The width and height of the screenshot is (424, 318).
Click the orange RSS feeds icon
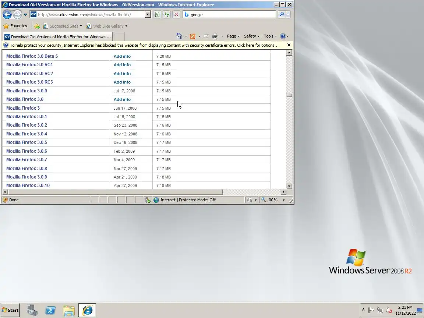(x=192, y=36)
